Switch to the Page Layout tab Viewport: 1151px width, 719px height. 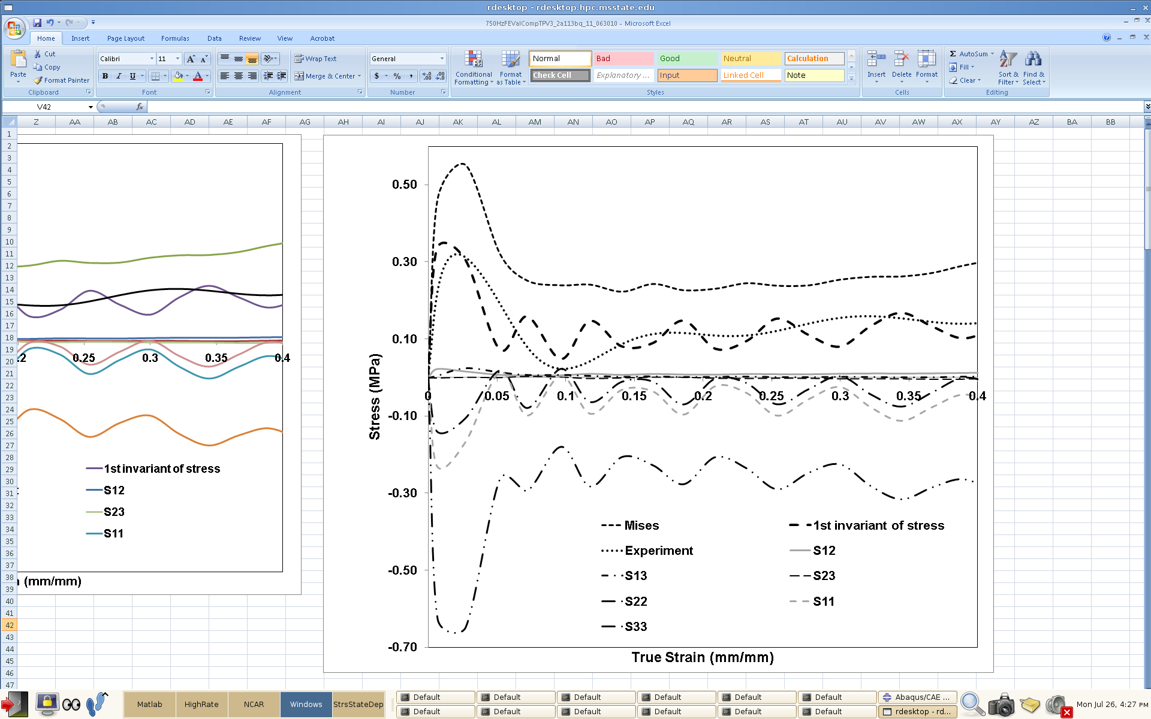pos(125,38)
